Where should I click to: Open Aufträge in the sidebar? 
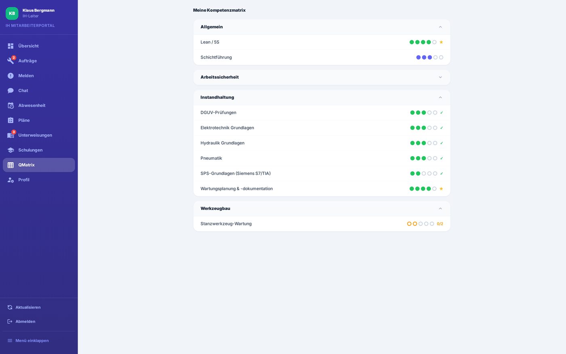[x=39, y=61]
